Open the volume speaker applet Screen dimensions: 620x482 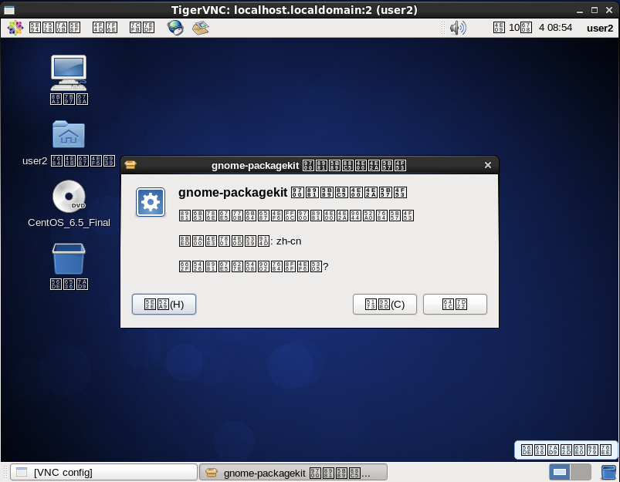click(x=458, y=28)
